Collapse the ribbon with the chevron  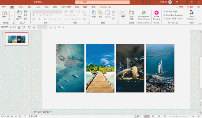(x=200, y=23)
